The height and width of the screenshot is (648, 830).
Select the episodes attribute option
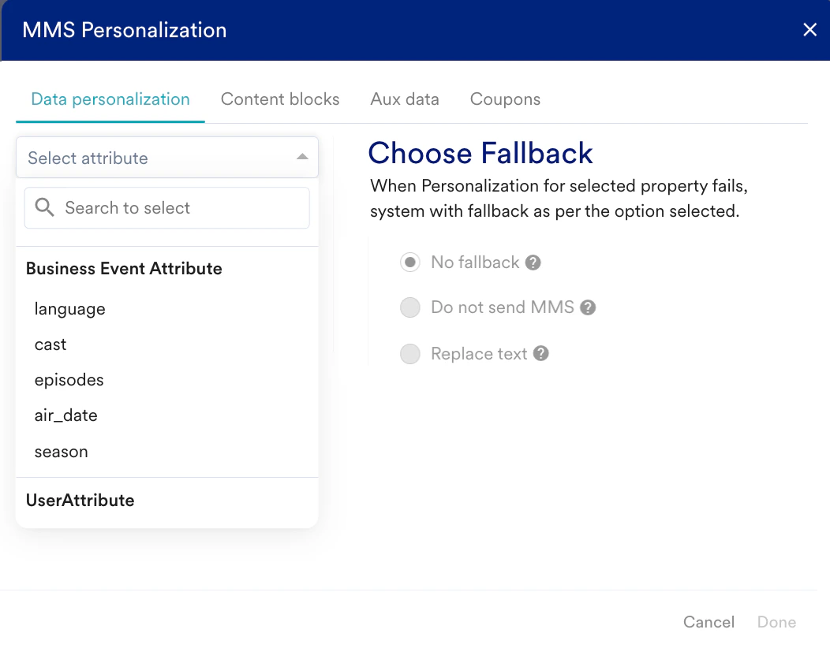tap(69, 380)
